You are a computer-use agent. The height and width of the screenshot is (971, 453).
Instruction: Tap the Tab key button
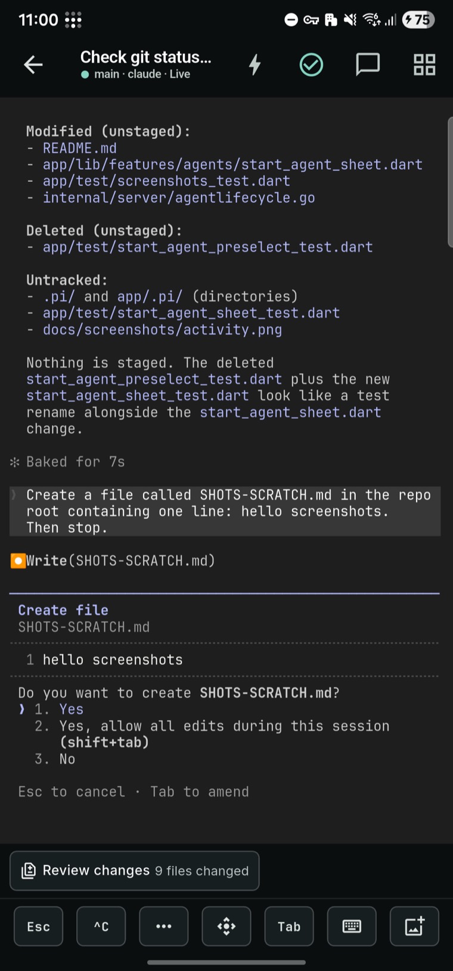pyautogui.click(x=289, y=926)
